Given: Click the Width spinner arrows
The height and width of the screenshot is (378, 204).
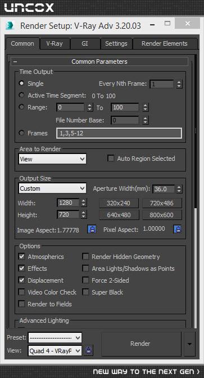Looking at the screenshot, I should (x=84, y=203).
